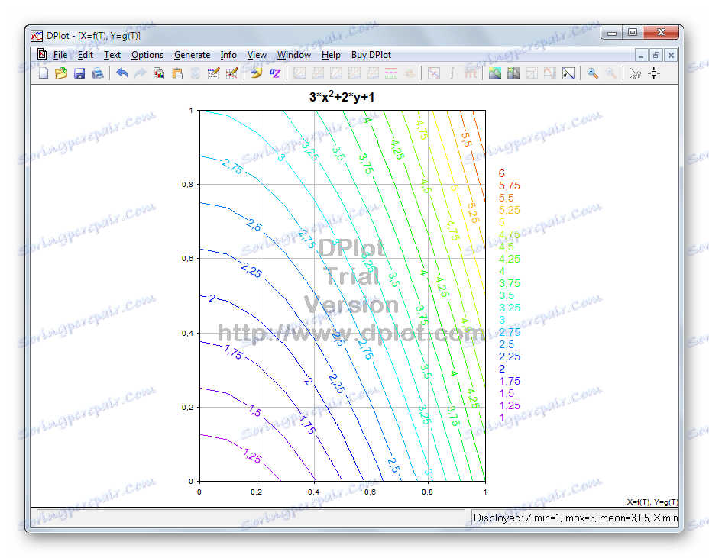Open the File menu
The height and width of the screenshot is (558, 709).
(60, 55)
